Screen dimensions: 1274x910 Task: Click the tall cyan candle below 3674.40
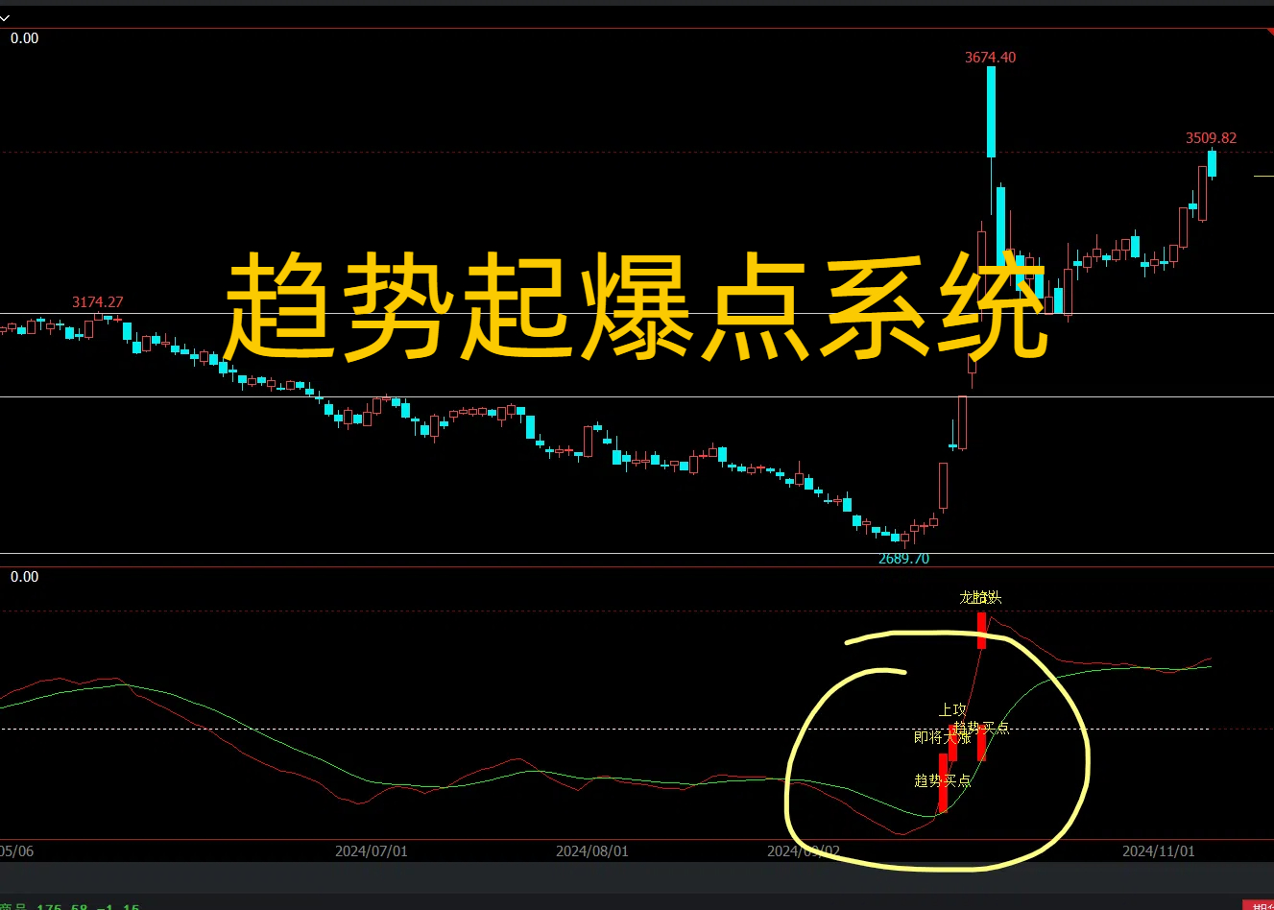point(991,111)
